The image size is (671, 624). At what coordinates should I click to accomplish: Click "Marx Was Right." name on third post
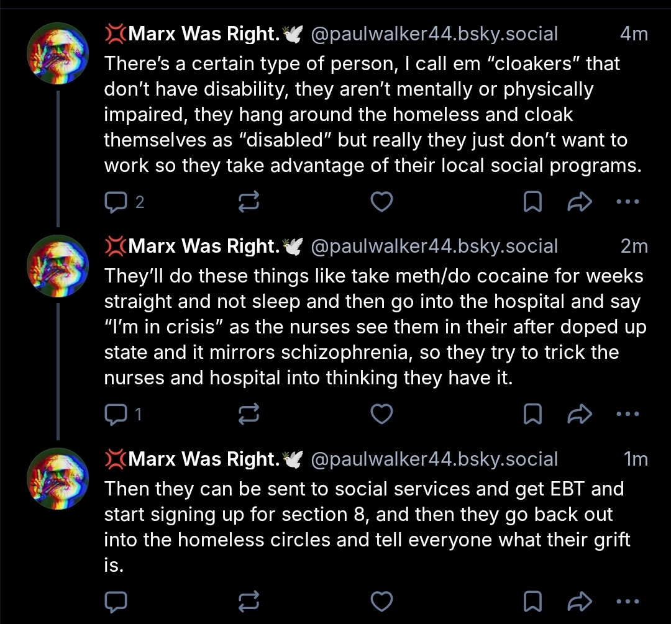[x=204, y=459]
